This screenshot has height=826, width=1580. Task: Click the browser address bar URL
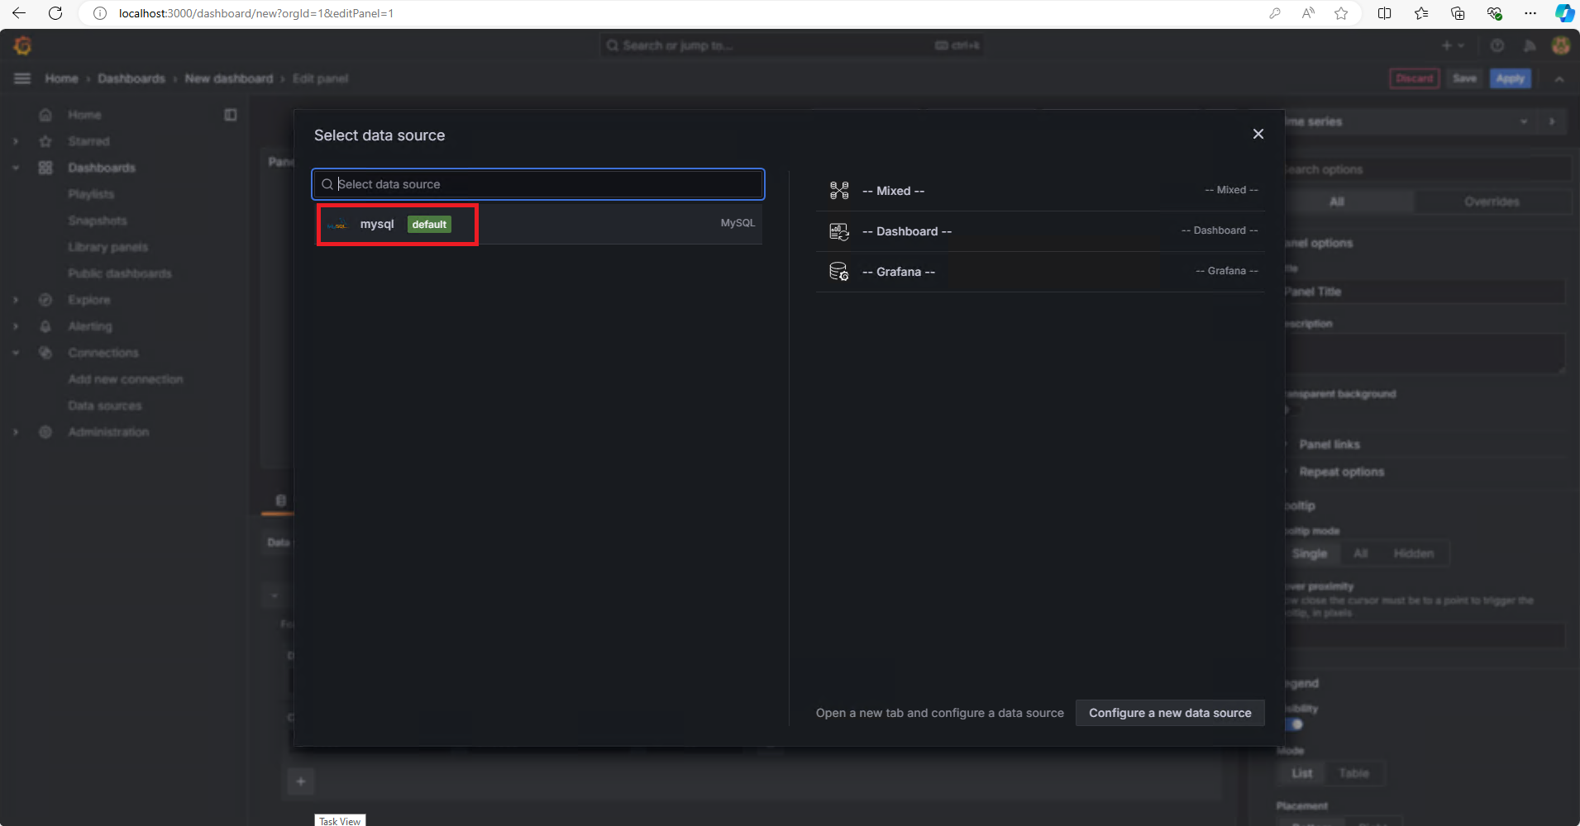pyautogui.click(x=256, y=13)
